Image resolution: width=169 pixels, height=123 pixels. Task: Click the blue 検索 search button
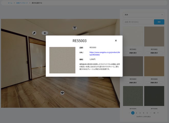click(159, 22)
